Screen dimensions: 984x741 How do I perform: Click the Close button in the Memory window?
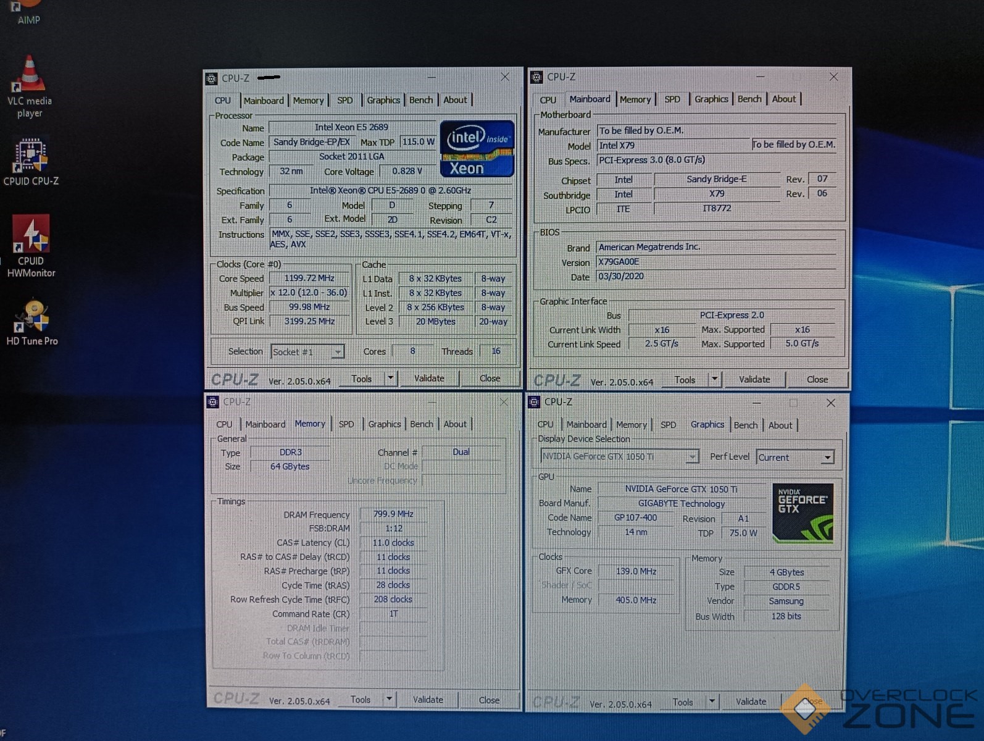pyautogui.click(x=489, y=700)
